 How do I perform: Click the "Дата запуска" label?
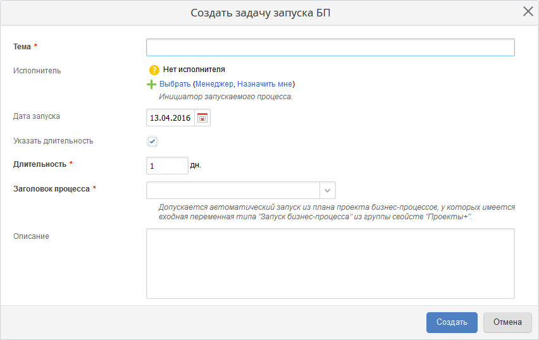coord(37,116)
